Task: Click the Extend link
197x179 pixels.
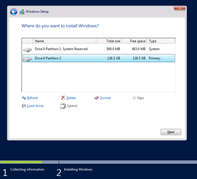Action: 72,106
